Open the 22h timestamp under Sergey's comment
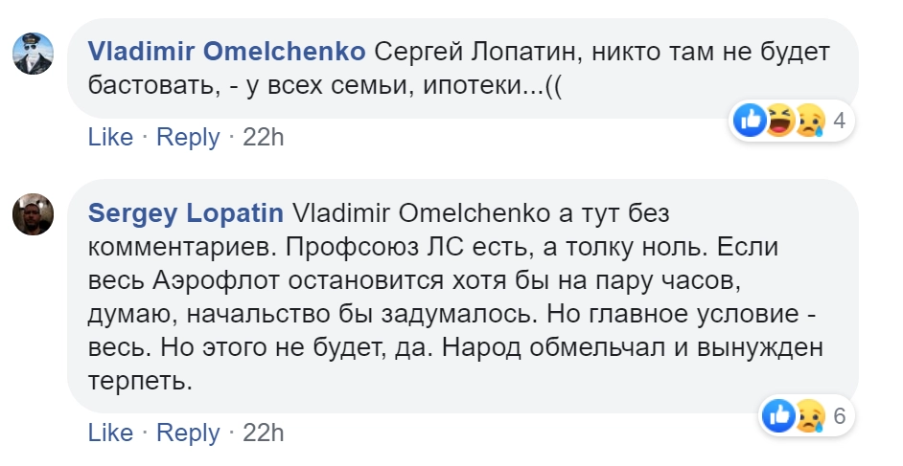 tap(263, 433)
